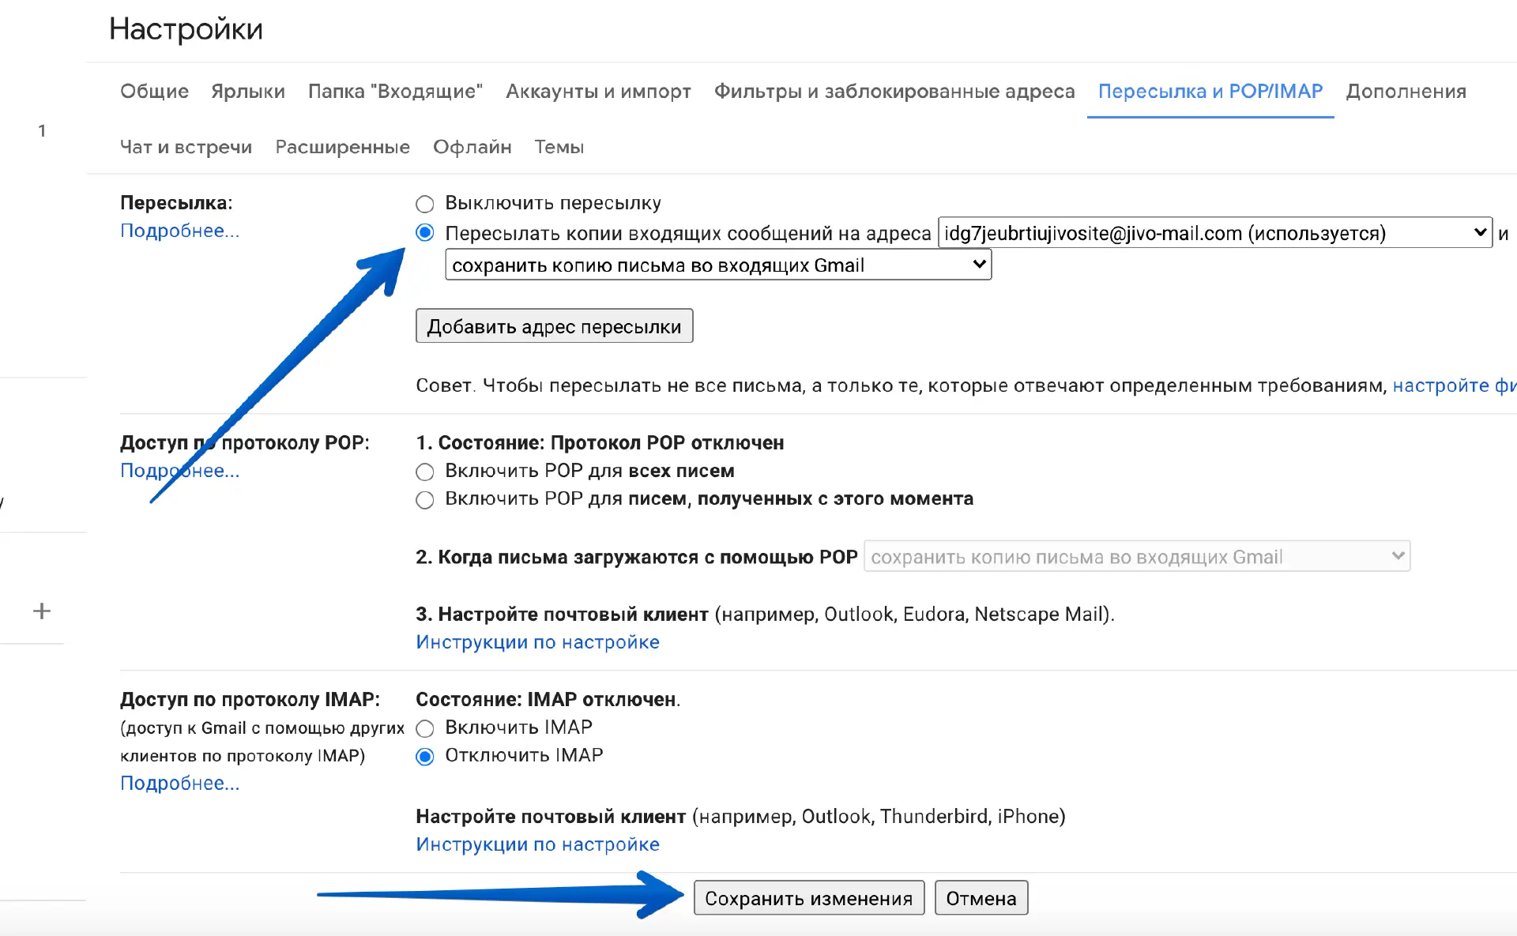Open 'Фильтры и заблокированные адреса' tab
The width and height of the screenshot is (1517, 936).
click(894, 92)
